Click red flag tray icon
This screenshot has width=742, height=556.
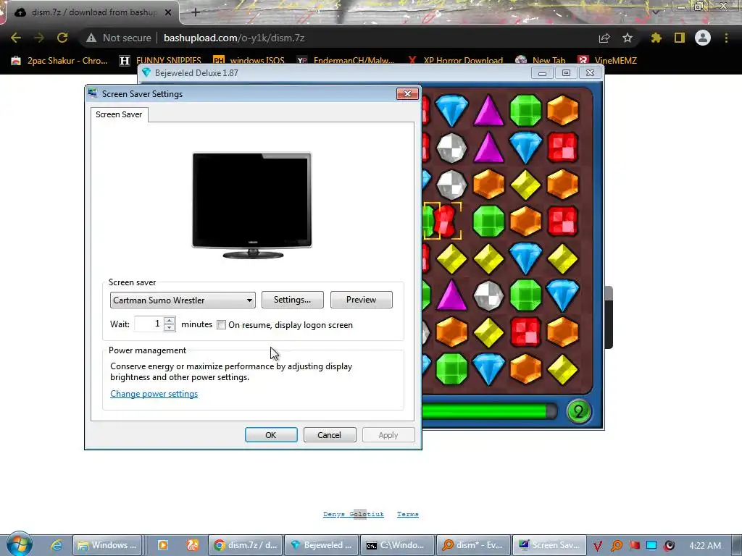click(634, 546)
